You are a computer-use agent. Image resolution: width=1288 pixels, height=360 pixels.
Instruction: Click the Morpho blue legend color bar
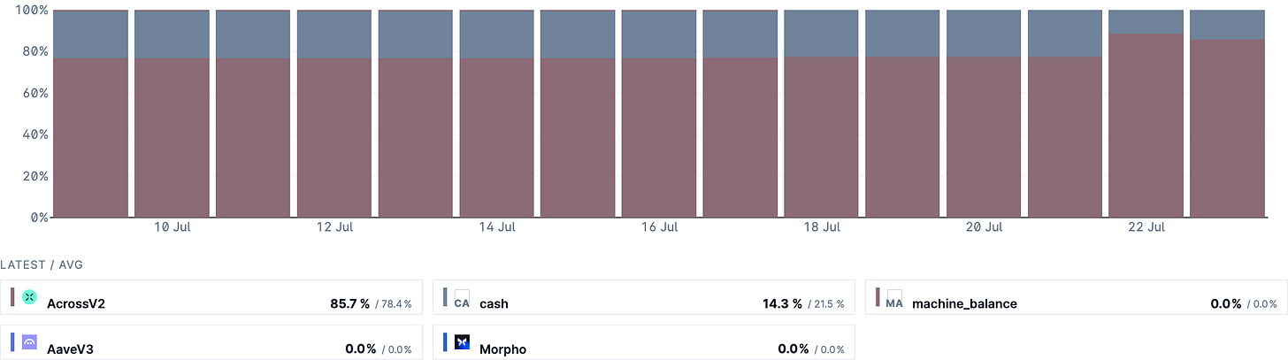(445, 342)
